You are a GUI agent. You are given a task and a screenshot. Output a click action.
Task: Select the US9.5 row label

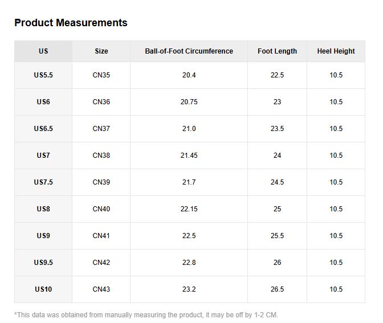[43, 263]
